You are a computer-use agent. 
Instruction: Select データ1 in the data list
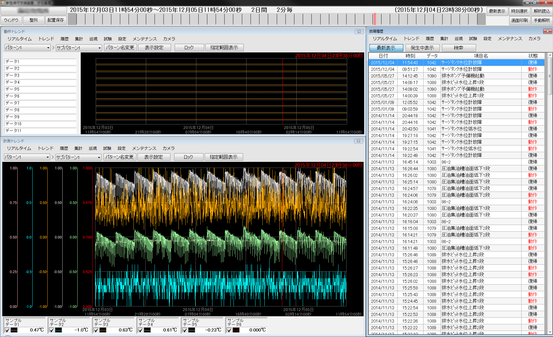tap(40, 62)
